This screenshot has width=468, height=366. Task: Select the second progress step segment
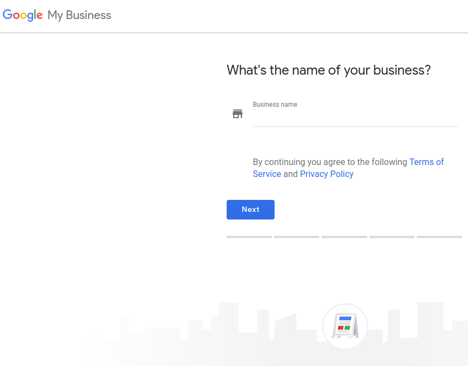[x=297, y=237]
